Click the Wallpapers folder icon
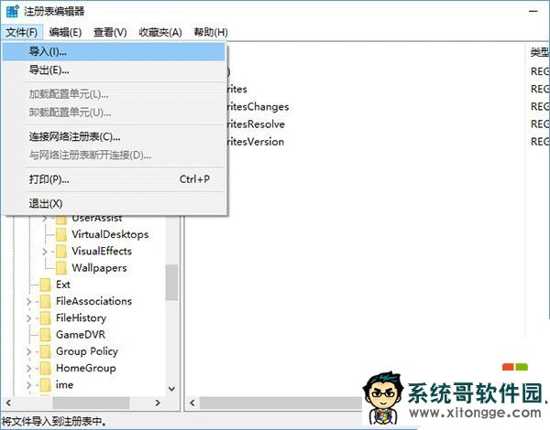550x430 pixels. [x=61, y=268]
